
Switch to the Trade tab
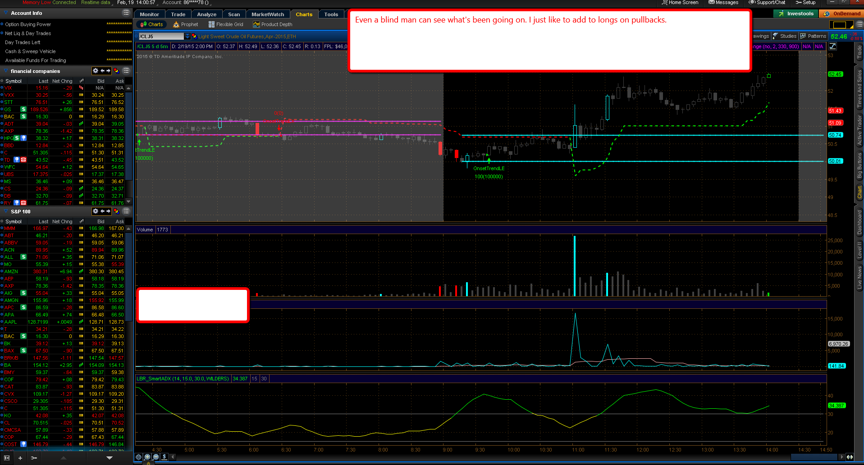[x=178, y=14]
